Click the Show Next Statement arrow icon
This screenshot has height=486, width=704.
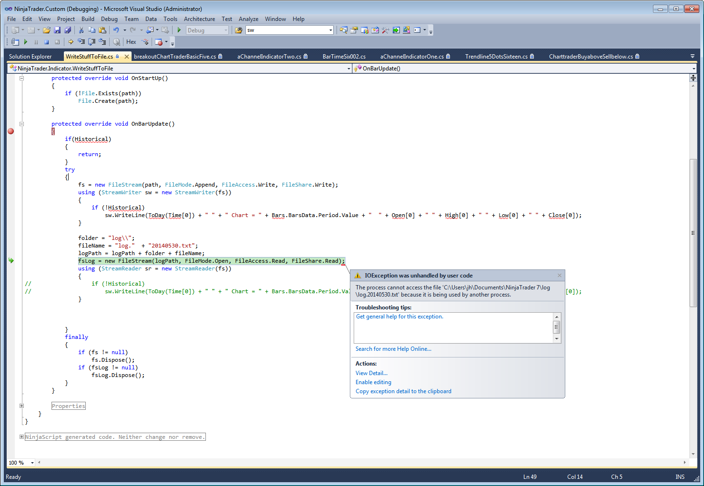click(x=71, y=42)
